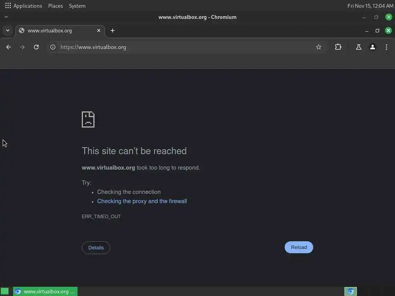Select the www.virtualbox.org tab

(60, 31)
